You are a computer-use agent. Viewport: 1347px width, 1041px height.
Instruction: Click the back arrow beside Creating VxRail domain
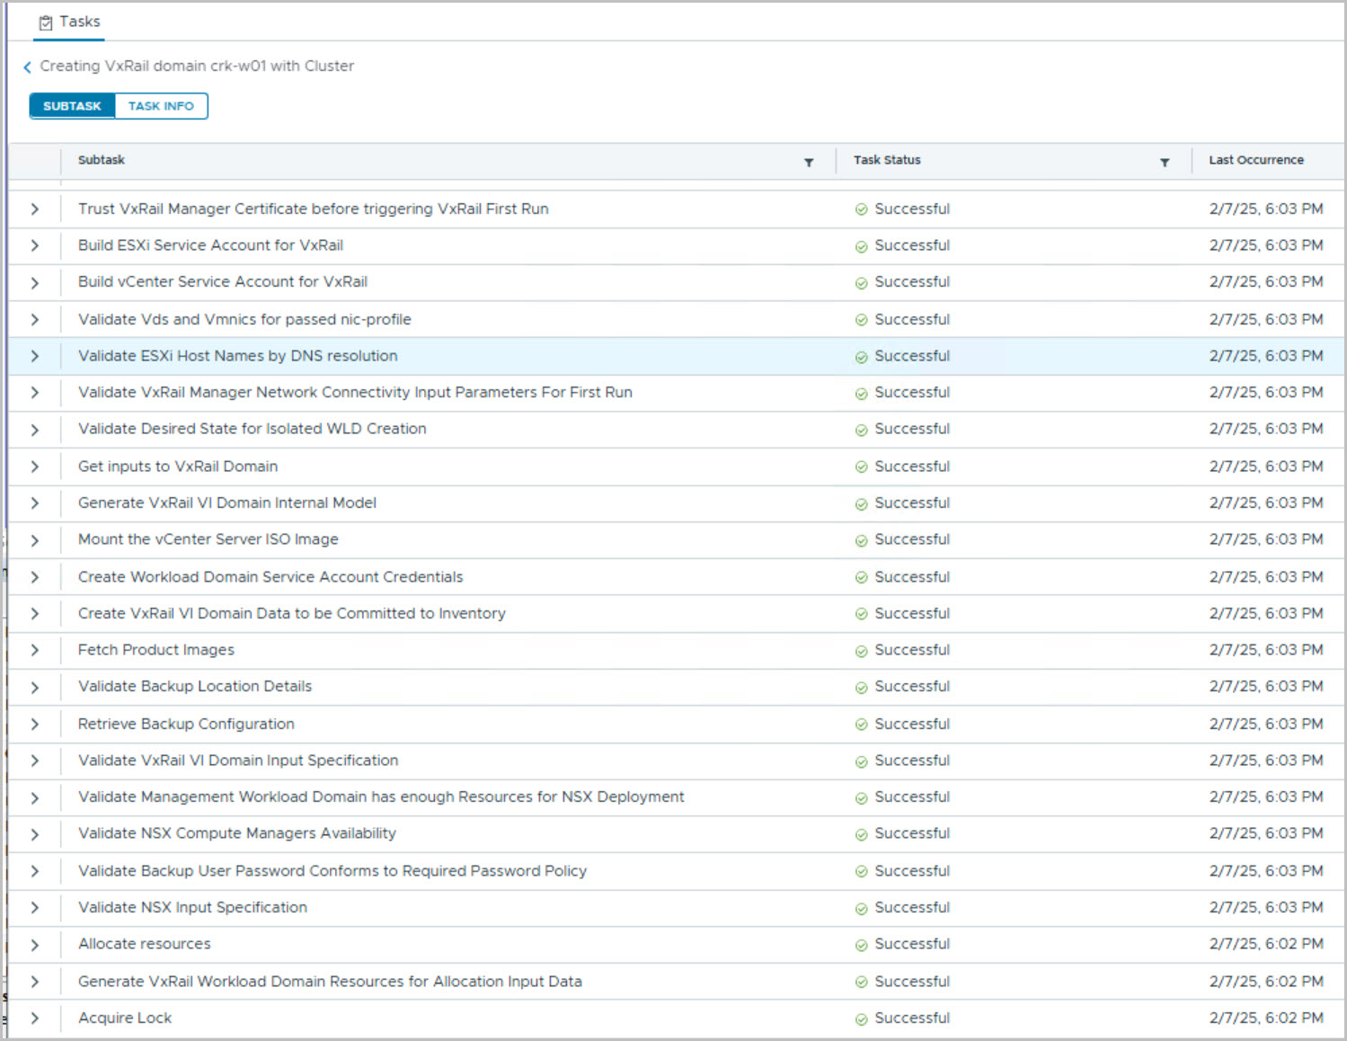coord(27,67)
